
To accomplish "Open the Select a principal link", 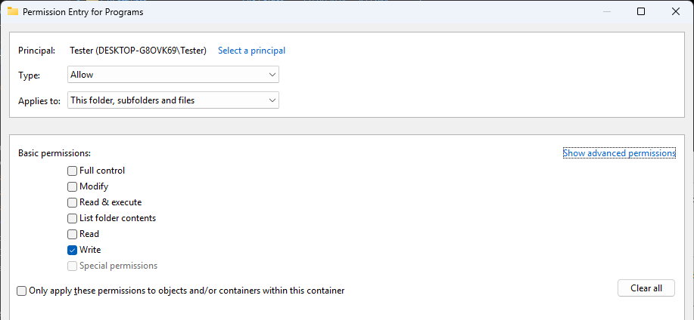I will pos(251,51).
